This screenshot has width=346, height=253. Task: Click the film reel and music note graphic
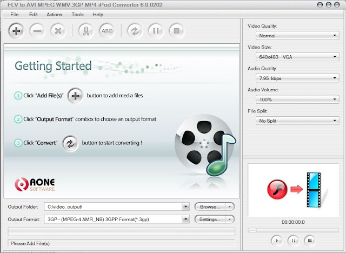point(205,145)
